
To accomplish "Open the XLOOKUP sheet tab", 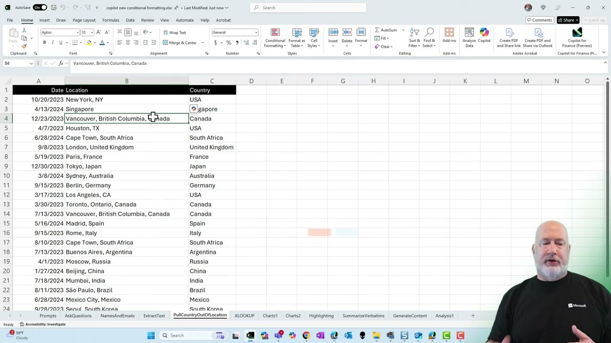I will coord(244,315).
